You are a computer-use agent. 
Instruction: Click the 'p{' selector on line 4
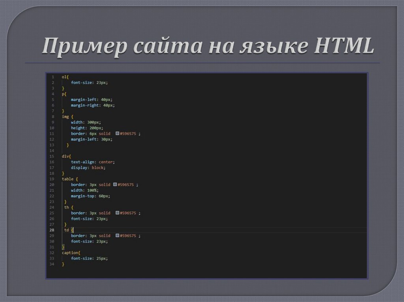coord(64,94)
